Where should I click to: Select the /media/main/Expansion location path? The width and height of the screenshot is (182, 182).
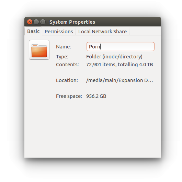click(120, 80)
